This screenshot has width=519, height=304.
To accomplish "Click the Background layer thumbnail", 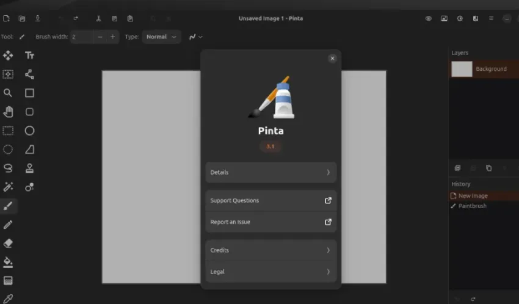I will click(x=462, y=69).
